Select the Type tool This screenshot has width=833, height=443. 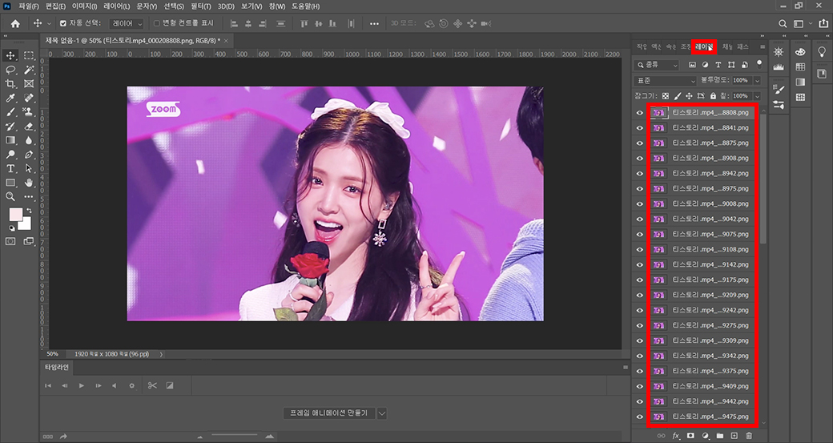pyautogui.click(x=10, y=168)
